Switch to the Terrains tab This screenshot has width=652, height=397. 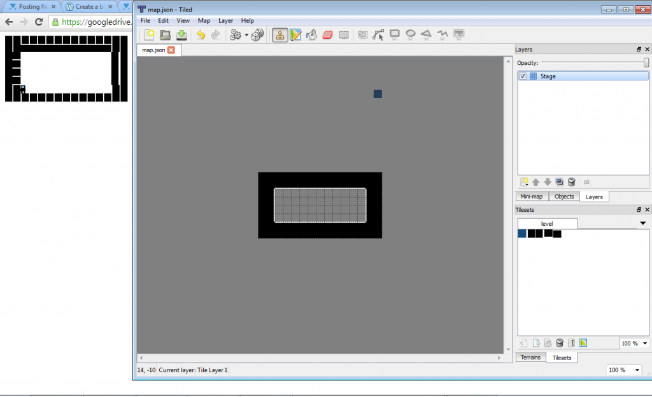pyautogui.click(x=530, y=358)
